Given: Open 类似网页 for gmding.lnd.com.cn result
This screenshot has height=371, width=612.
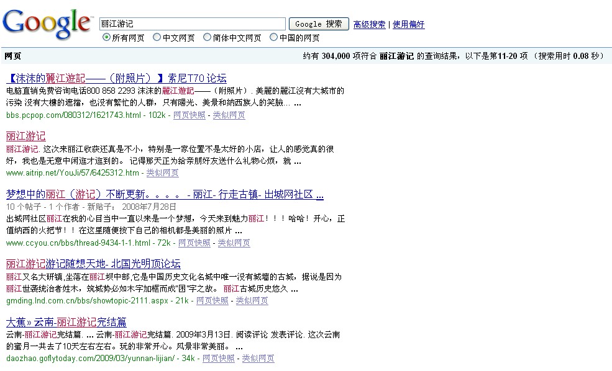Looking at the screenshot, I should pos(252,300).
